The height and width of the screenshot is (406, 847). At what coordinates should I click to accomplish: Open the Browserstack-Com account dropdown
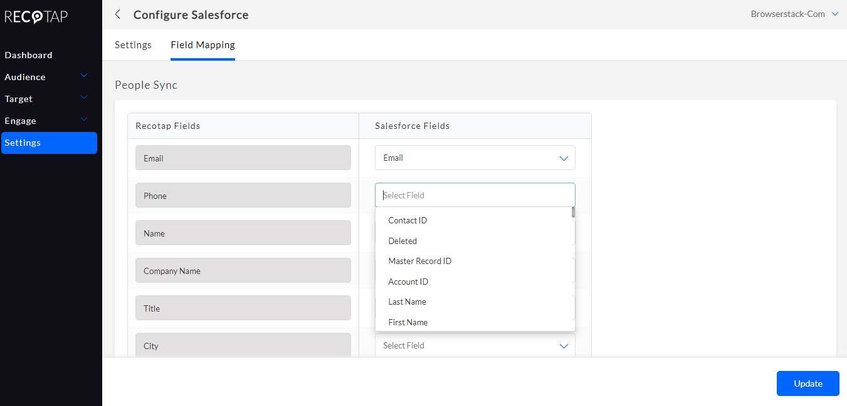[794, 14]
